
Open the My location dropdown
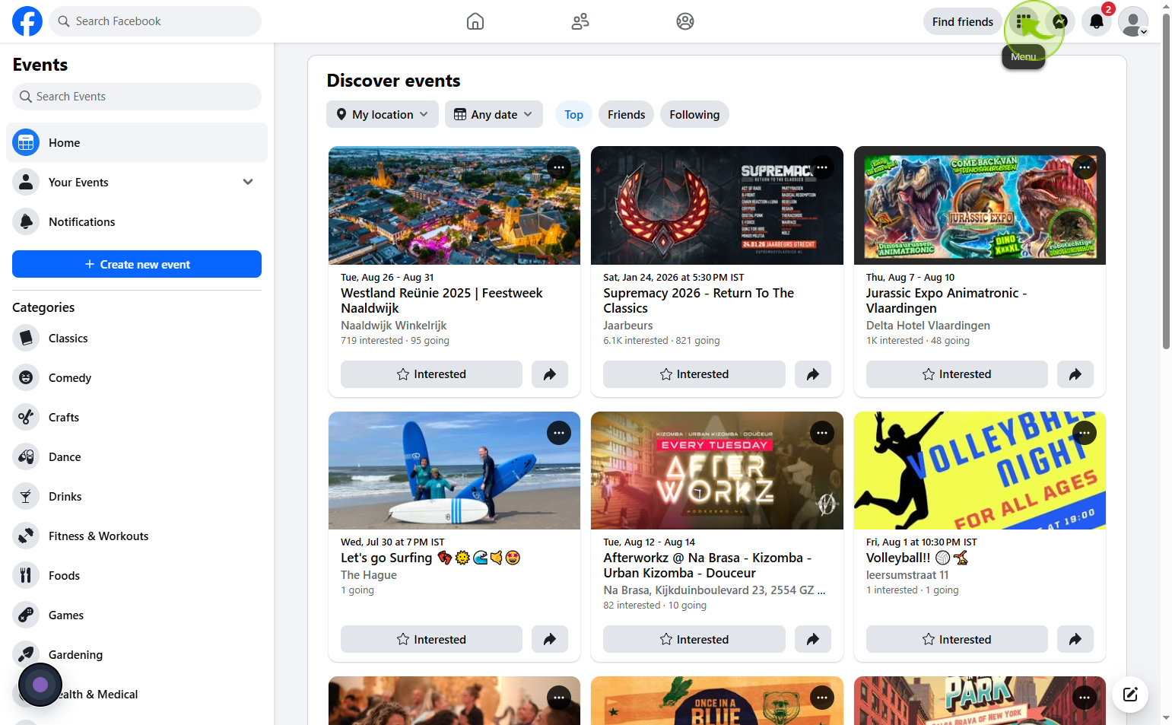383,114
